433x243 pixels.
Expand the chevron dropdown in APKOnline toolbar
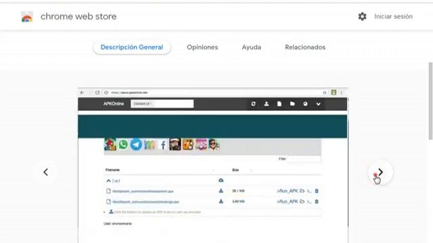(318, 104)
